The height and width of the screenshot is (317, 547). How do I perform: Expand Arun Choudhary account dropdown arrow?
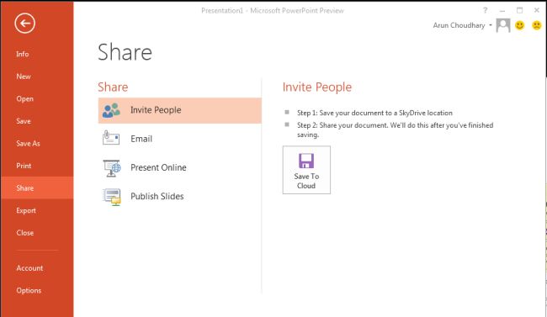point(491,25)
